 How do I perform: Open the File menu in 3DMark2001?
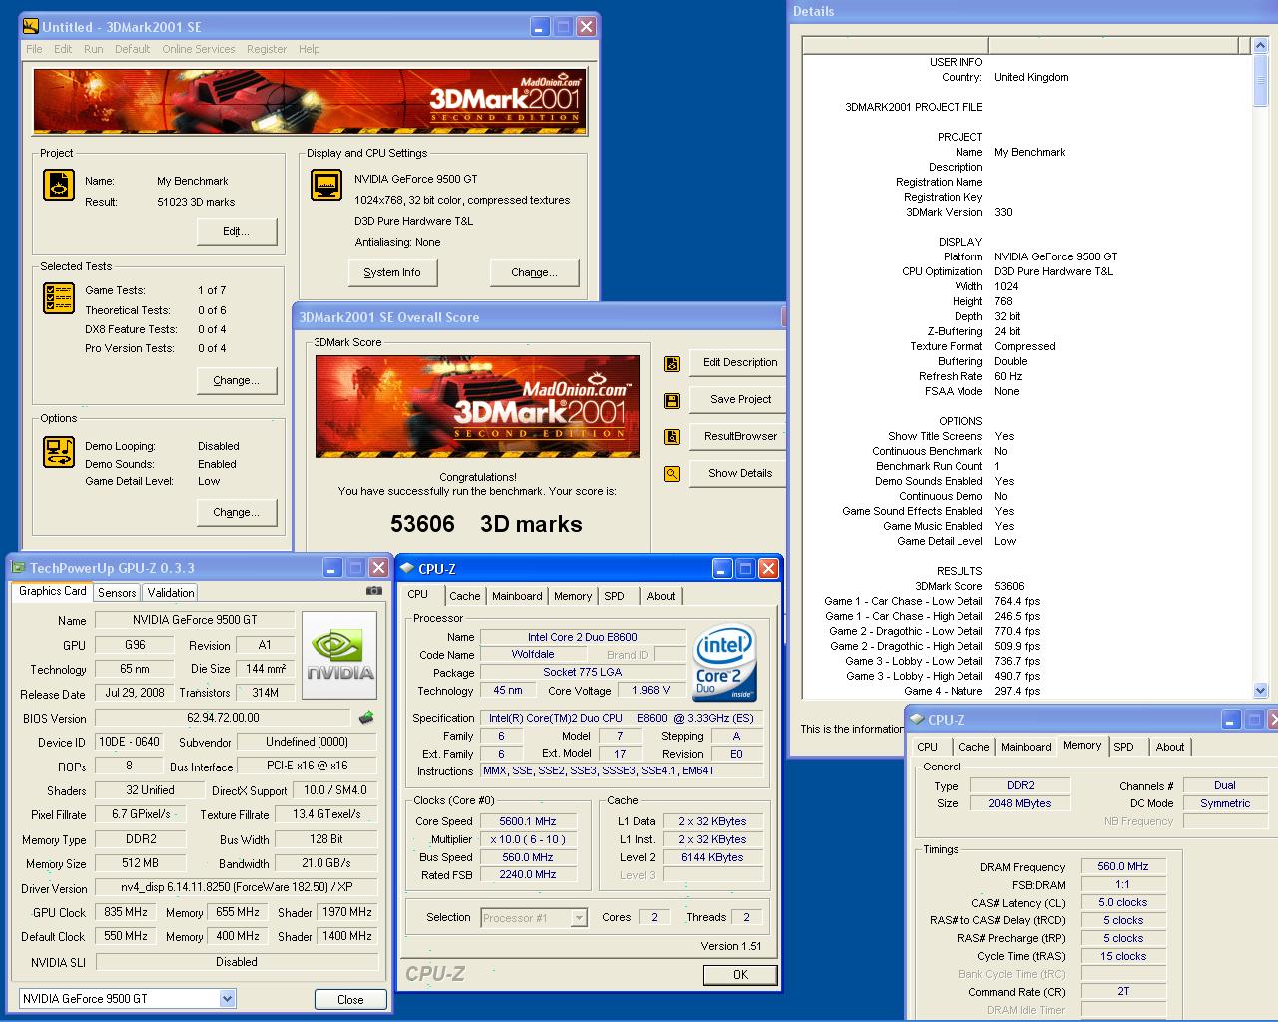click(34, 49)
